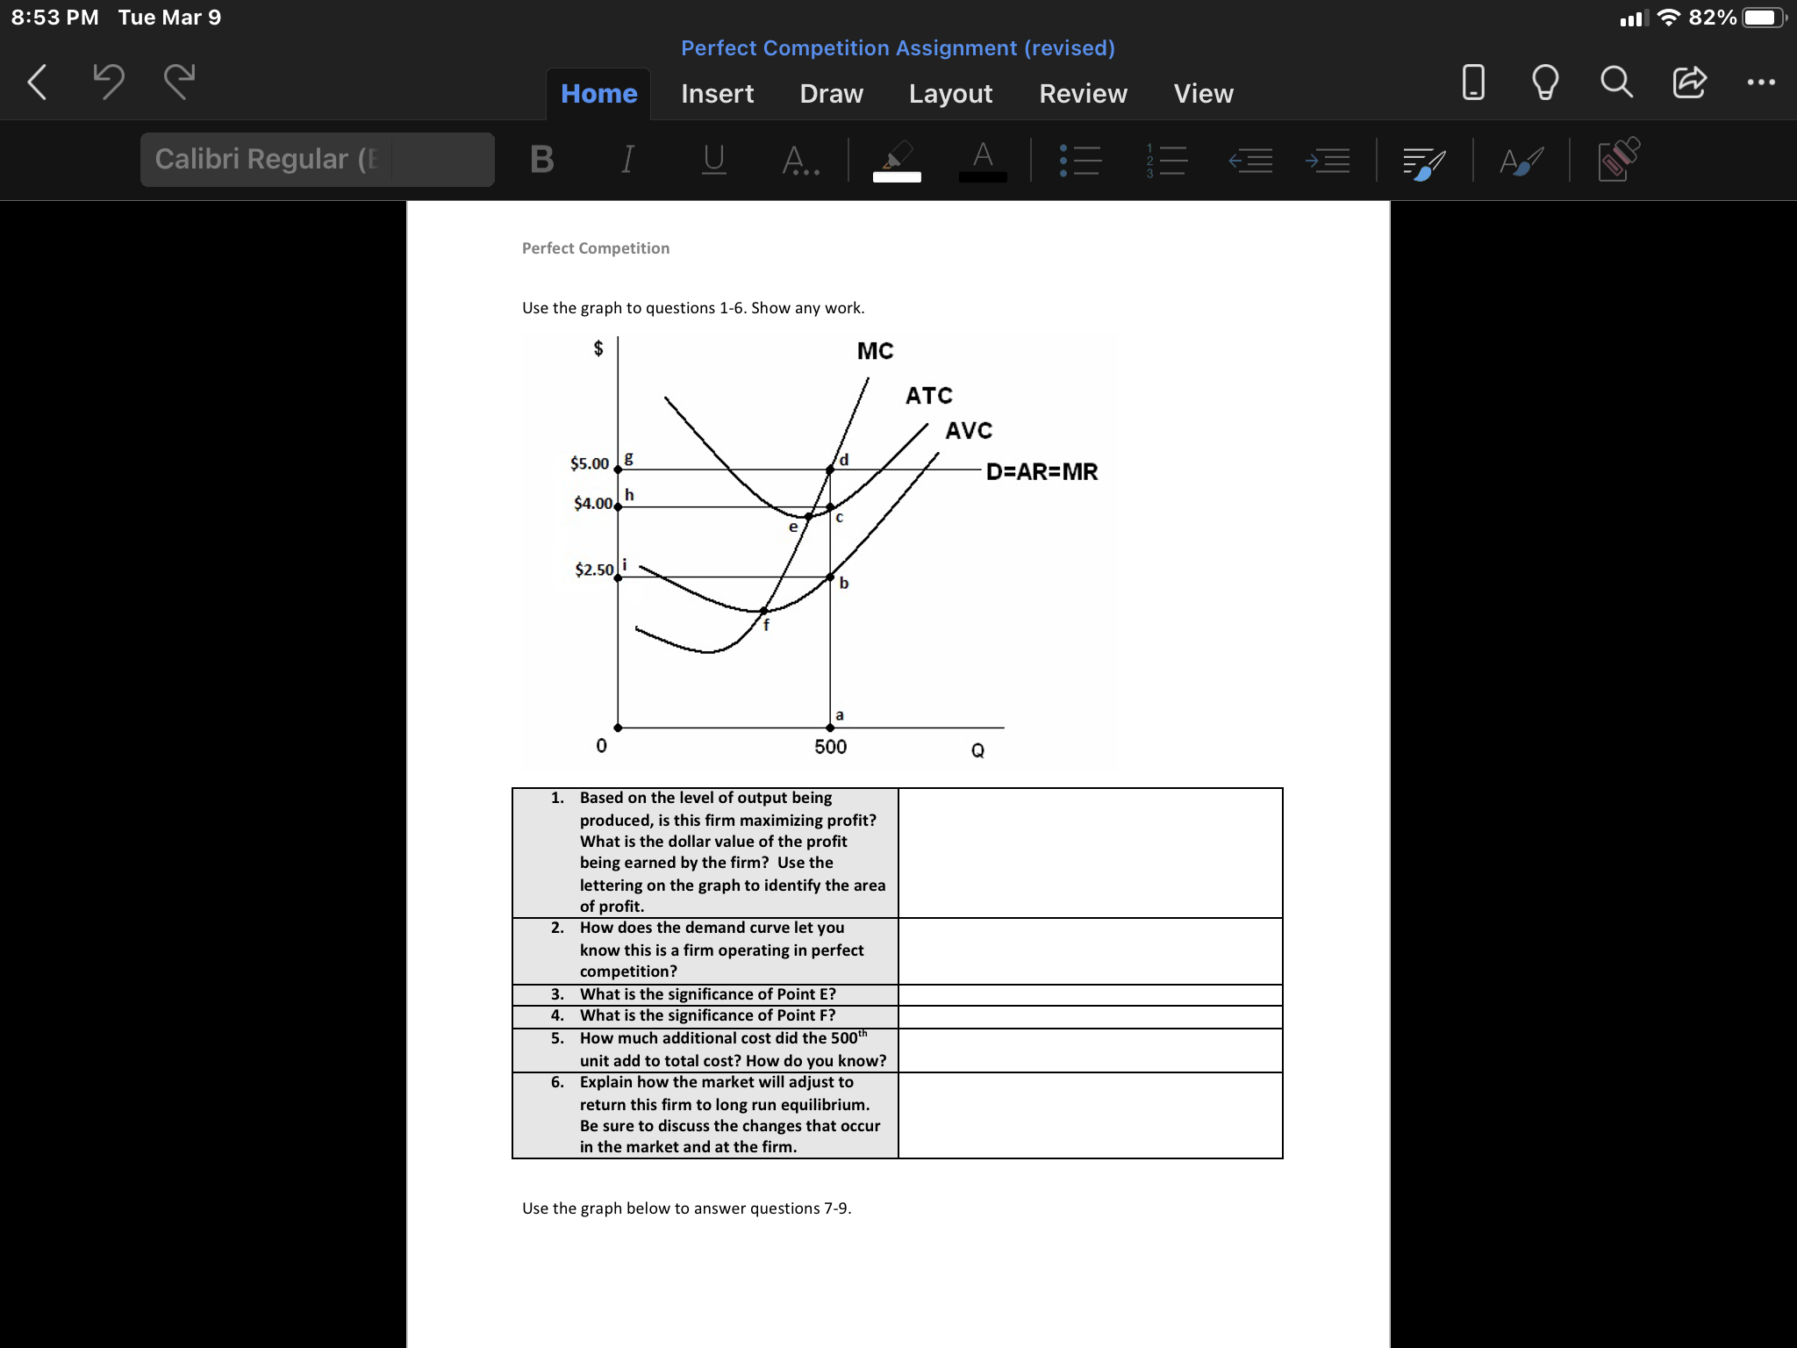
Task: Toggle underline formatting
Action: 712,159
